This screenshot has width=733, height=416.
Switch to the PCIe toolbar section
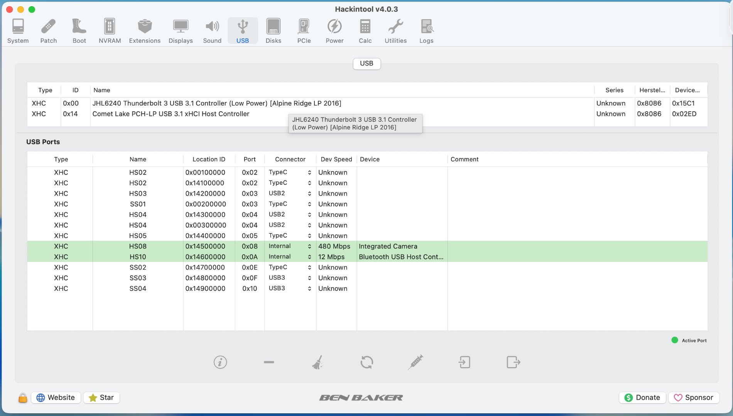pyautogui.click(x=304, y=31)
